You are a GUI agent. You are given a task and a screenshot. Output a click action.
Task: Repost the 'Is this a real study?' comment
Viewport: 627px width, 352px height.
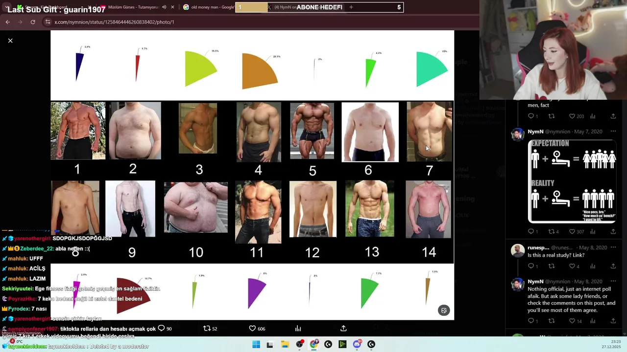pos(551,266)
